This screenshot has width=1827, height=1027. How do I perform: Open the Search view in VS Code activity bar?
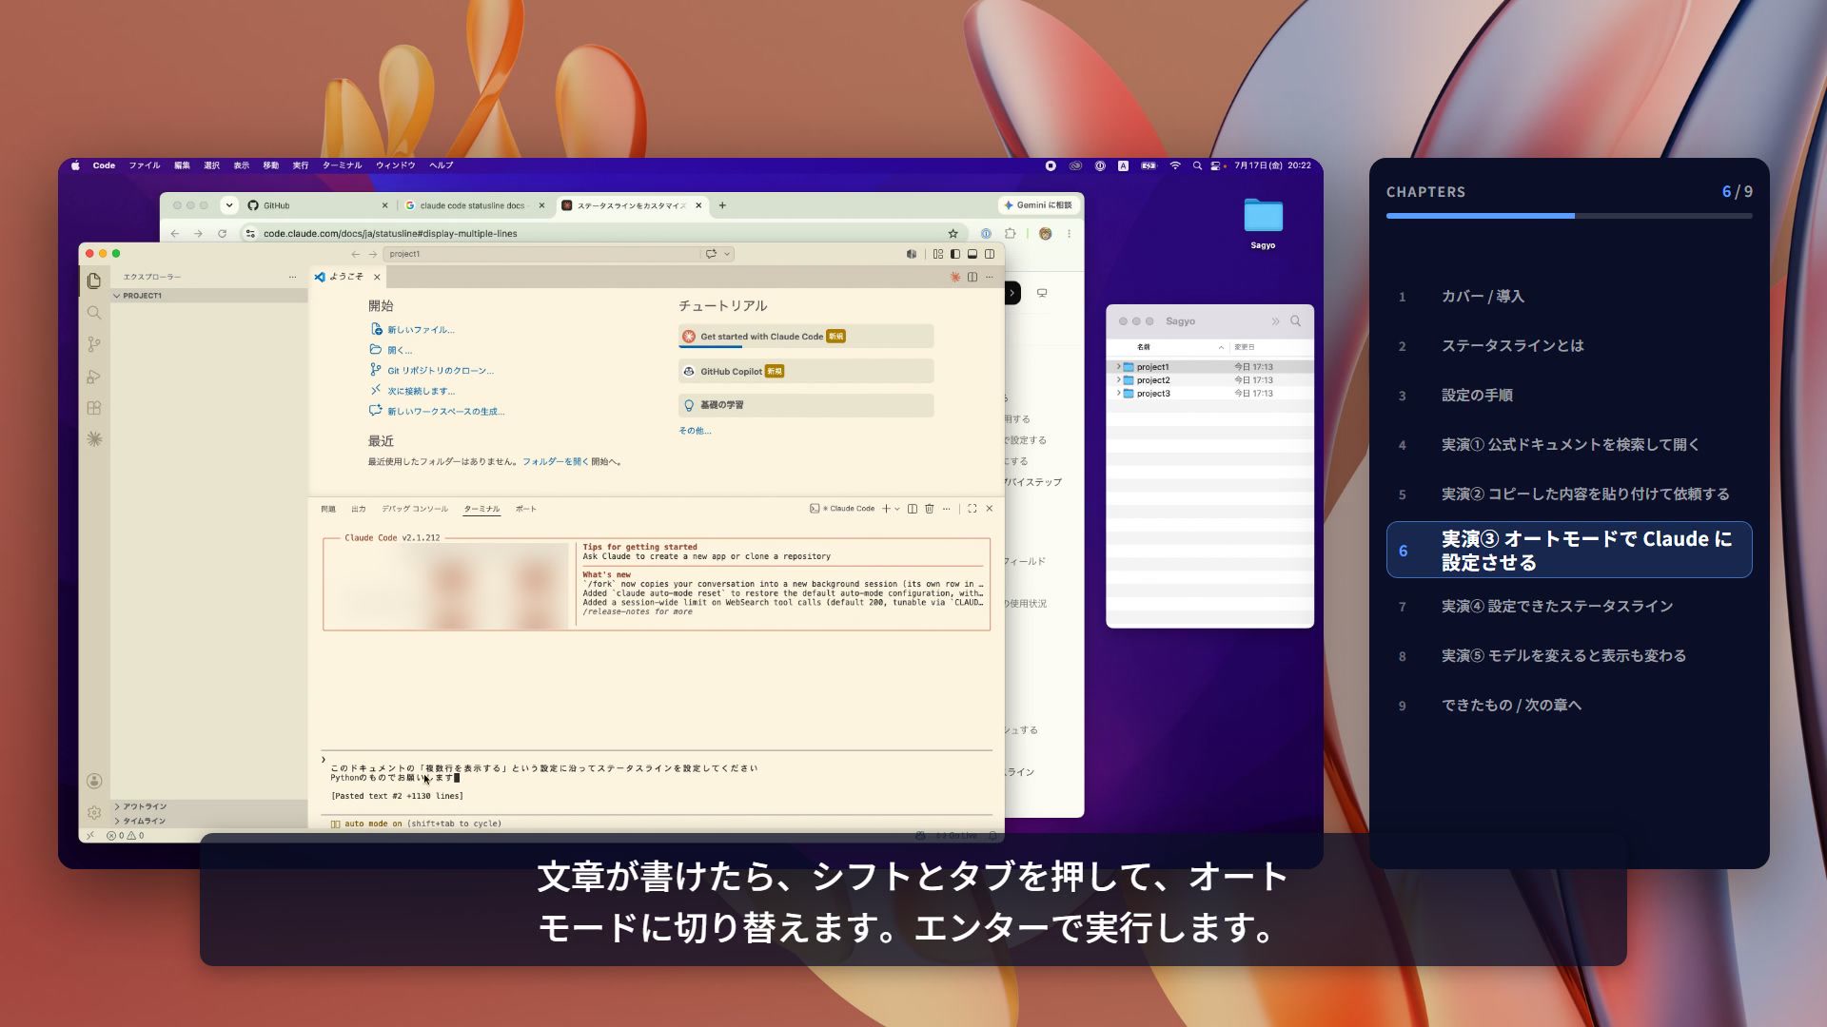point(94,313)
